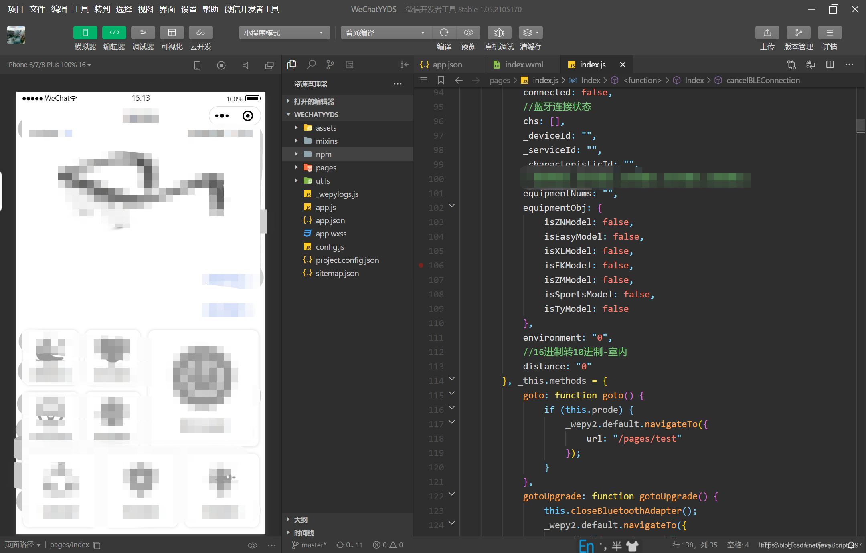866x553 pixels.
Task: Expand the 打开的编辑器 section
Action: [348, 101]
